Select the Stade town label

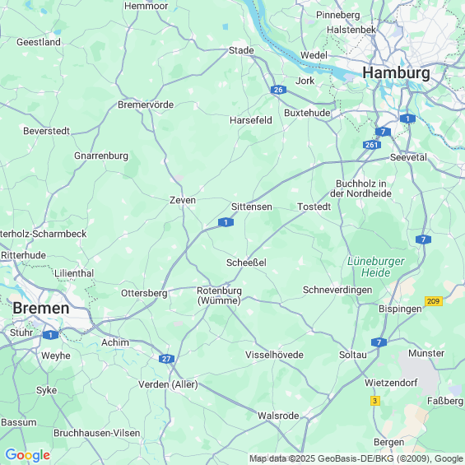click(x=241, y=50)
